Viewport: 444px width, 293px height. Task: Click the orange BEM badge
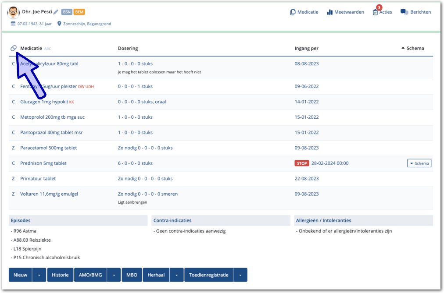pos(79,12)
